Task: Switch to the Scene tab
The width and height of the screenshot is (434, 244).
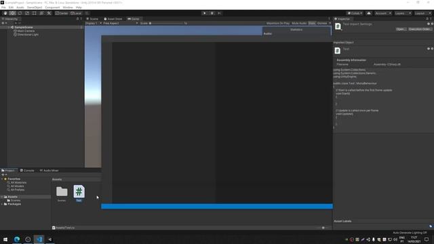Action: [x=92, y=19]
